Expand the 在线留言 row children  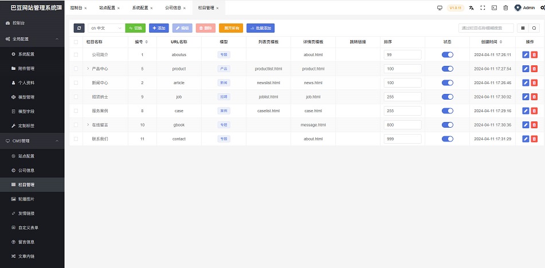(x=88, y=125)
